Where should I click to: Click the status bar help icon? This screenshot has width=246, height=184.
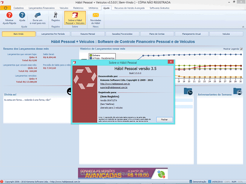coord(2,181)
